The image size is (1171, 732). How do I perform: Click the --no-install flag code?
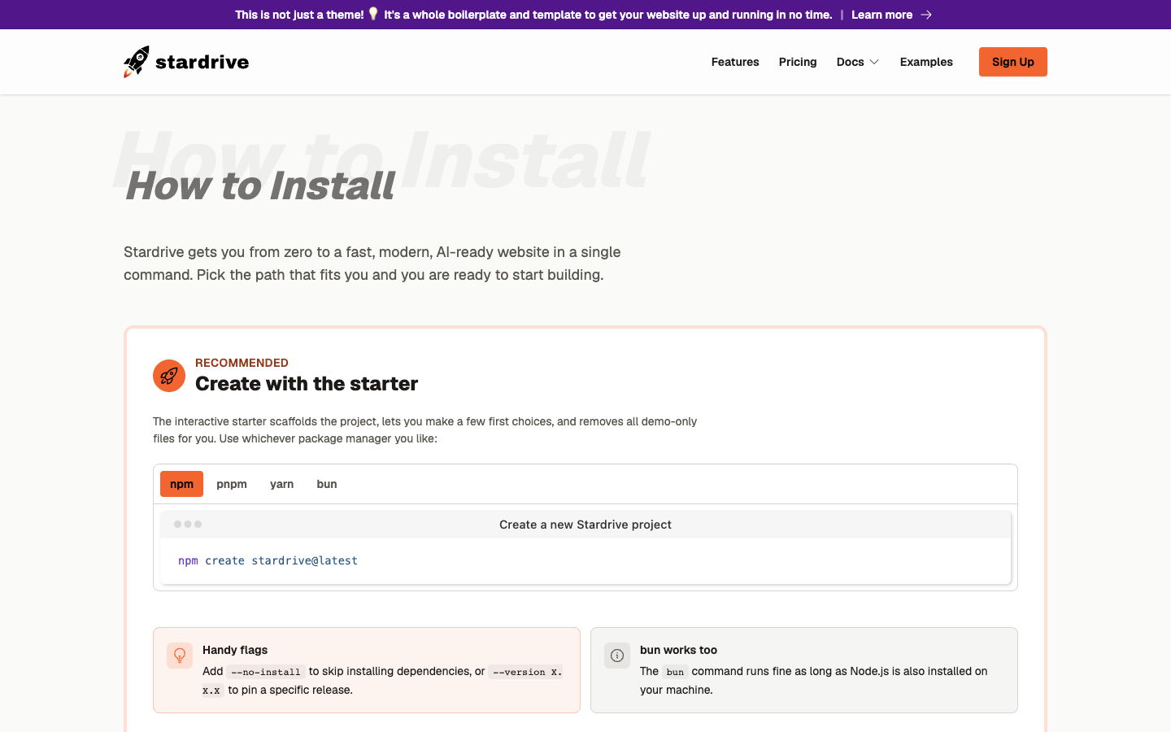point(266,672)
